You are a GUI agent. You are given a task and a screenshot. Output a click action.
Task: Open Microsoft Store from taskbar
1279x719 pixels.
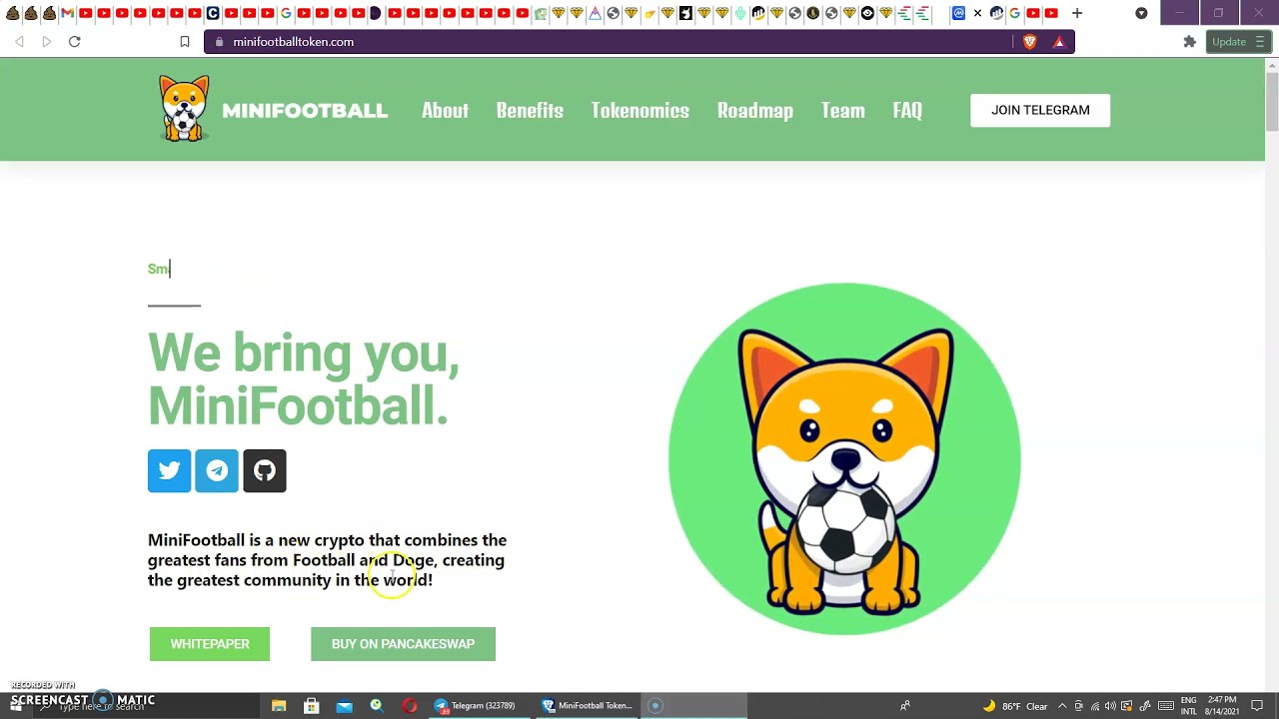click(312, 706)
